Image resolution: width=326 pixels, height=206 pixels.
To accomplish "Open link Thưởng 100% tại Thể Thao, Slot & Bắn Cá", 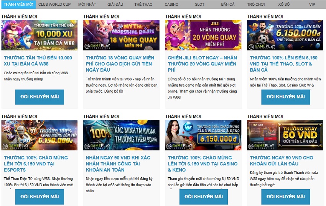I will tap(283, 64).
